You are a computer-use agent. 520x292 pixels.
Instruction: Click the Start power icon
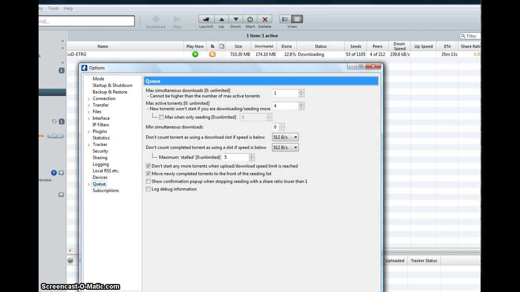[x=250, y=19]
